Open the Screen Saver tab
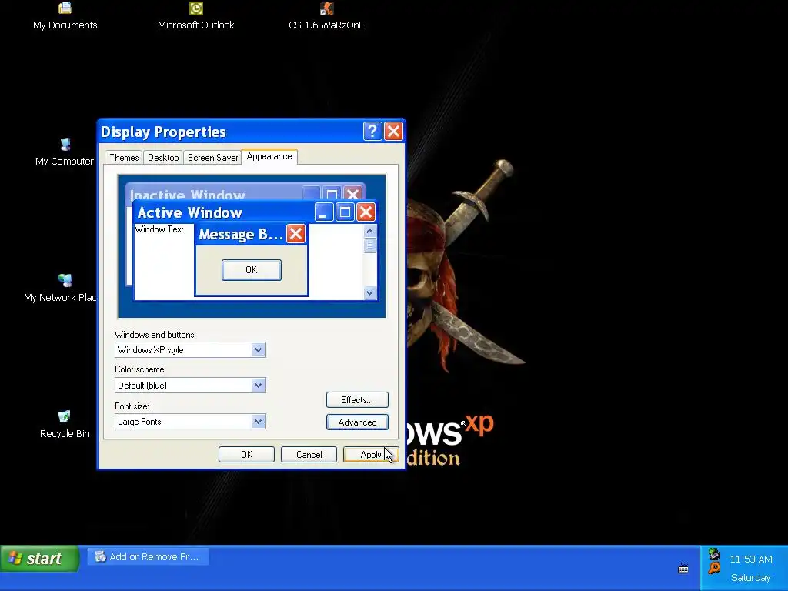 tap(212, 157)
